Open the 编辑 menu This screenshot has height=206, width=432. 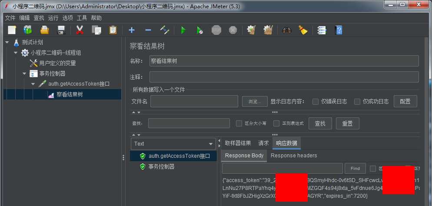(x=24, y=18)
